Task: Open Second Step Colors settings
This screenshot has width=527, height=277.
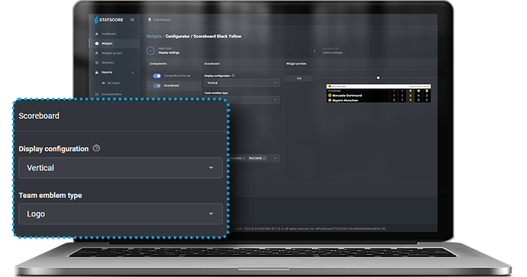Action: click(332, 51)
